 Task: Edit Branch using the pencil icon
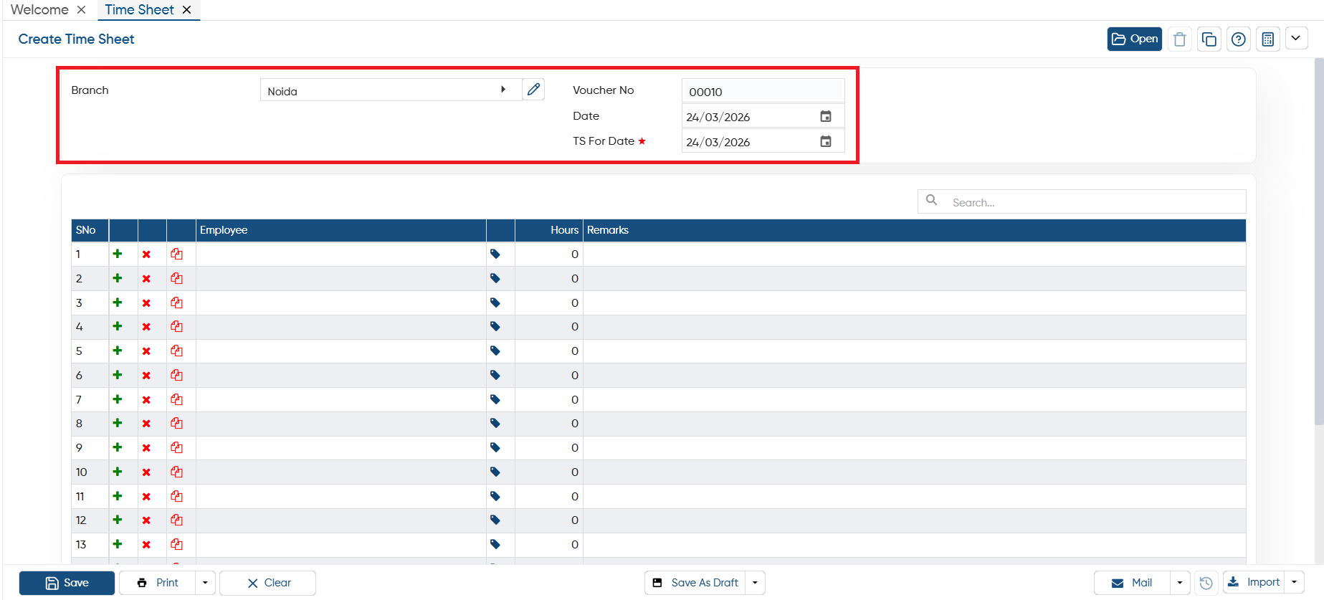click(x=533, y=90)
